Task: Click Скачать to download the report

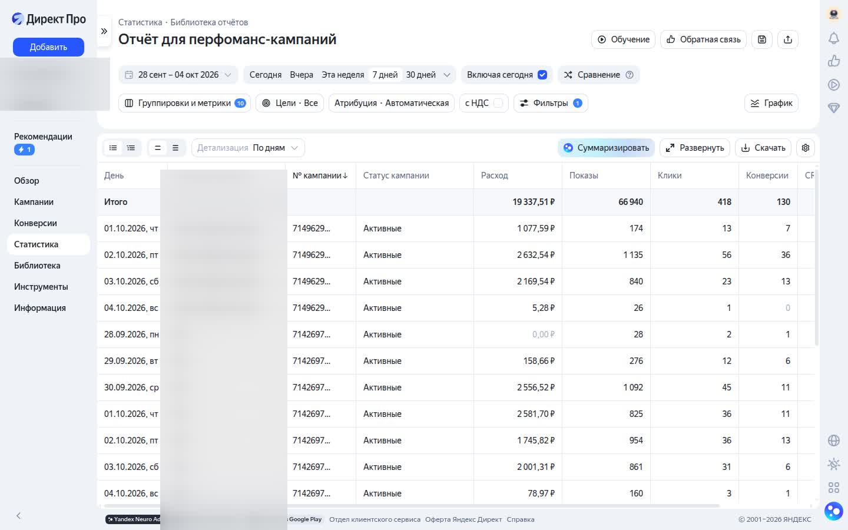Action: click(x=763, y=148)
